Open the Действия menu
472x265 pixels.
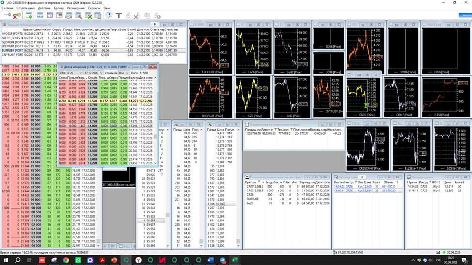click(44, 8)
